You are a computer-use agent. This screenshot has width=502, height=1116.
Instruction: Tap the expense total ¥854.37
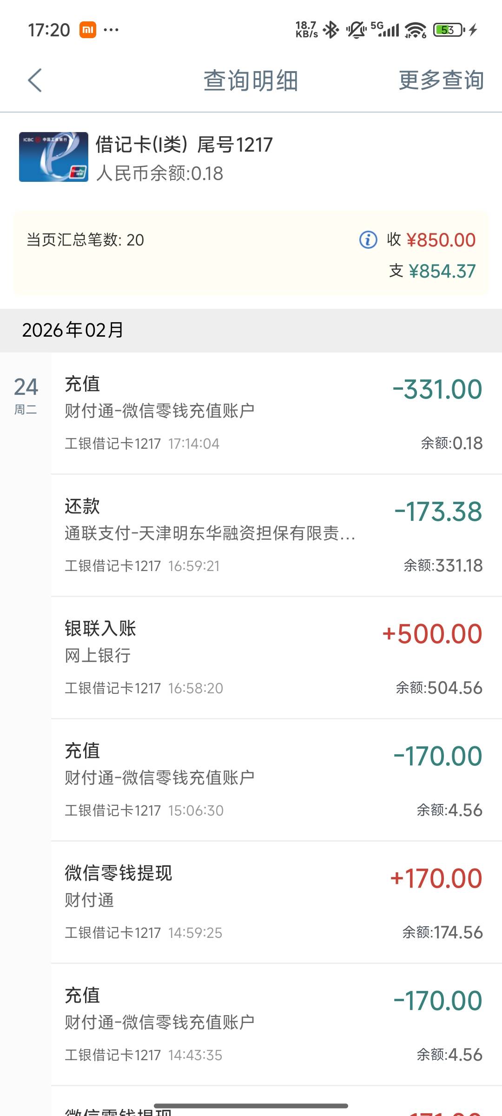click(x=442, y=271)
